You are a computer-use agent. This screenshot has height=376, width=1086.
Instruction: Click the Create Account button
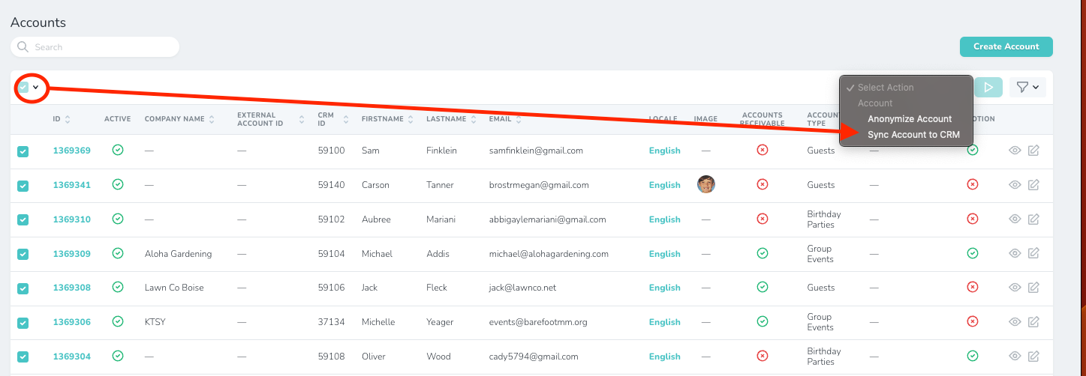[x=1006, y=46]
